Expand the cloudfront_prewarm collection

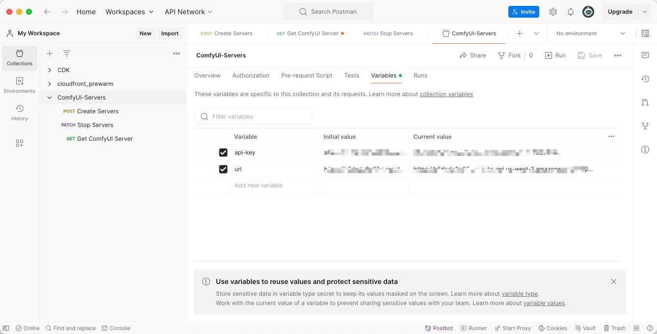click(x=50, y=84)
